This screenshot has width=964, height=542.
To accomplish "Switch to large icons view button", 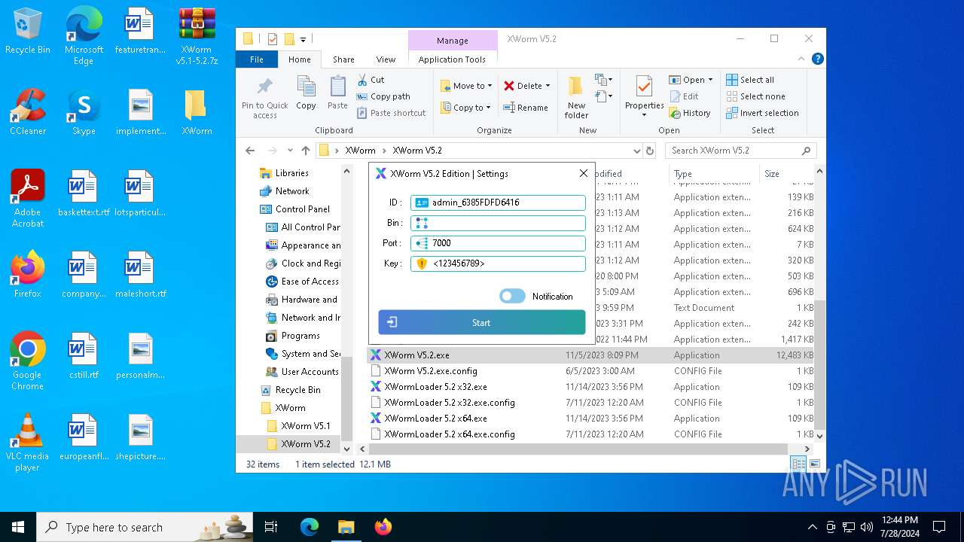I will [x=814, y=464].
